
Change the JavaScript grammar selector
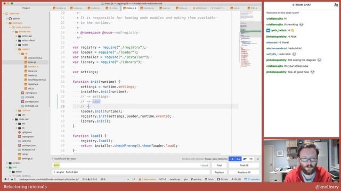[175, 179]
